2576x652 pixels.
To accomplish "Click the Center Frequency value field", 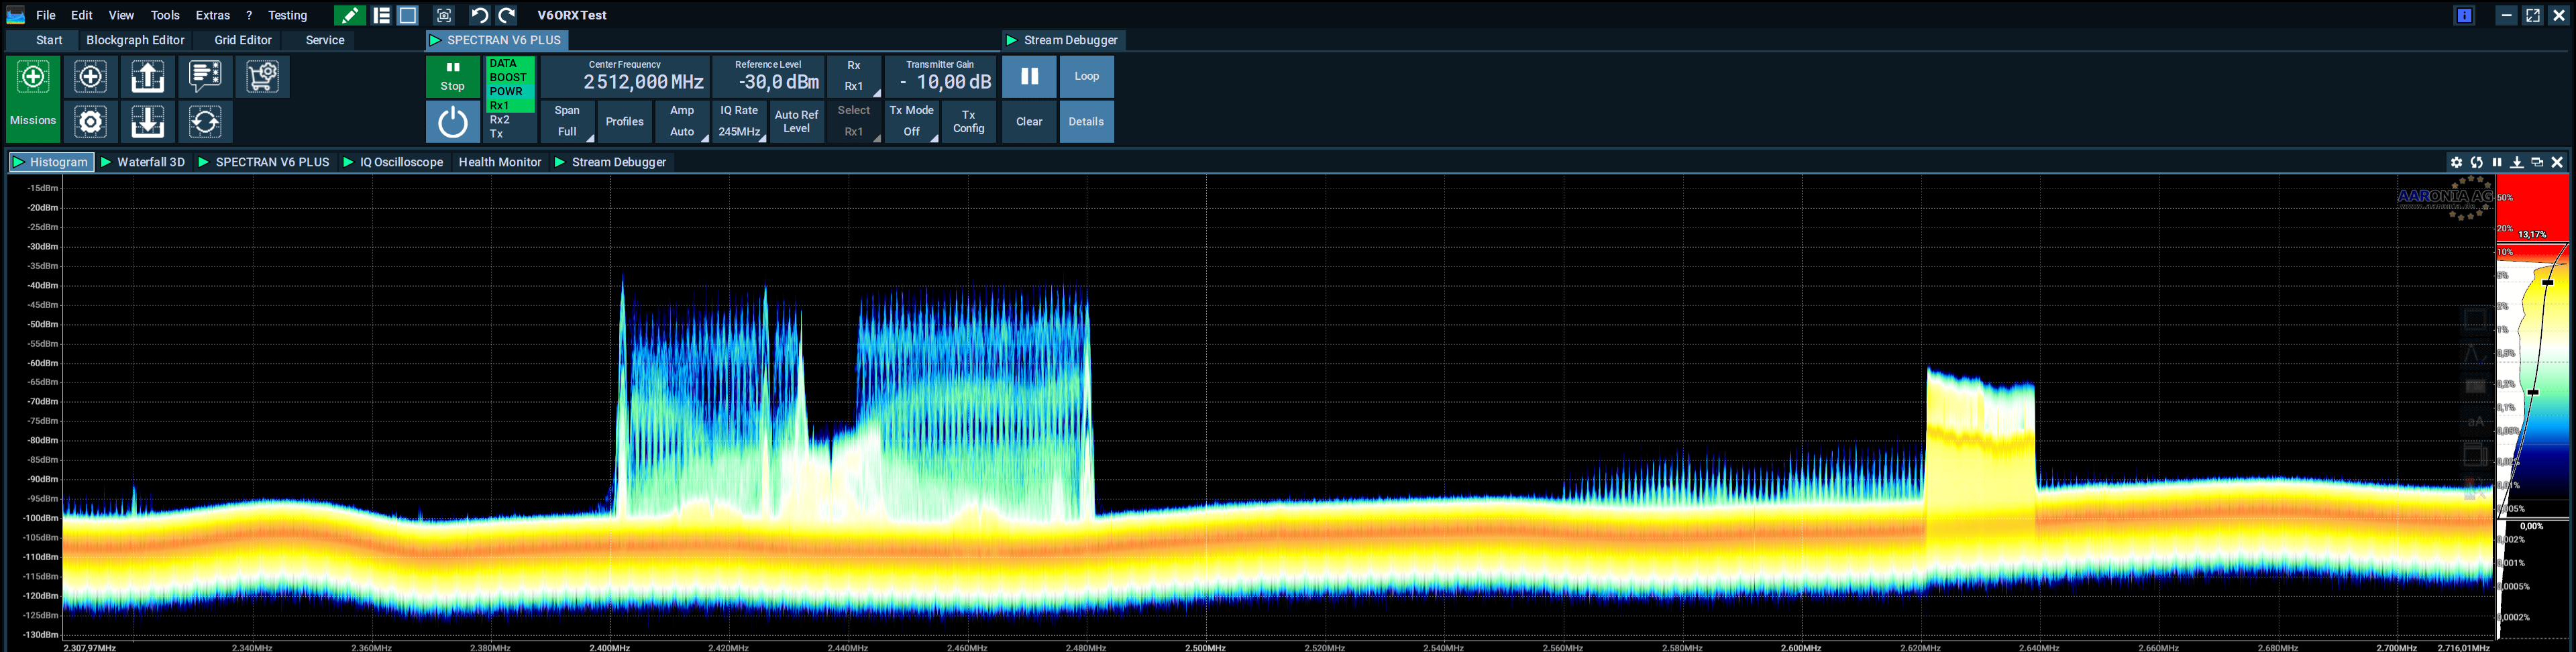I will coord(625,77).
